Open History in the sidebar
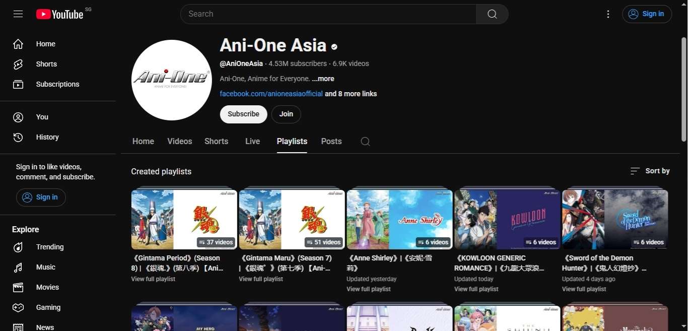Viewport: 688px width, 331px height. 47,137
